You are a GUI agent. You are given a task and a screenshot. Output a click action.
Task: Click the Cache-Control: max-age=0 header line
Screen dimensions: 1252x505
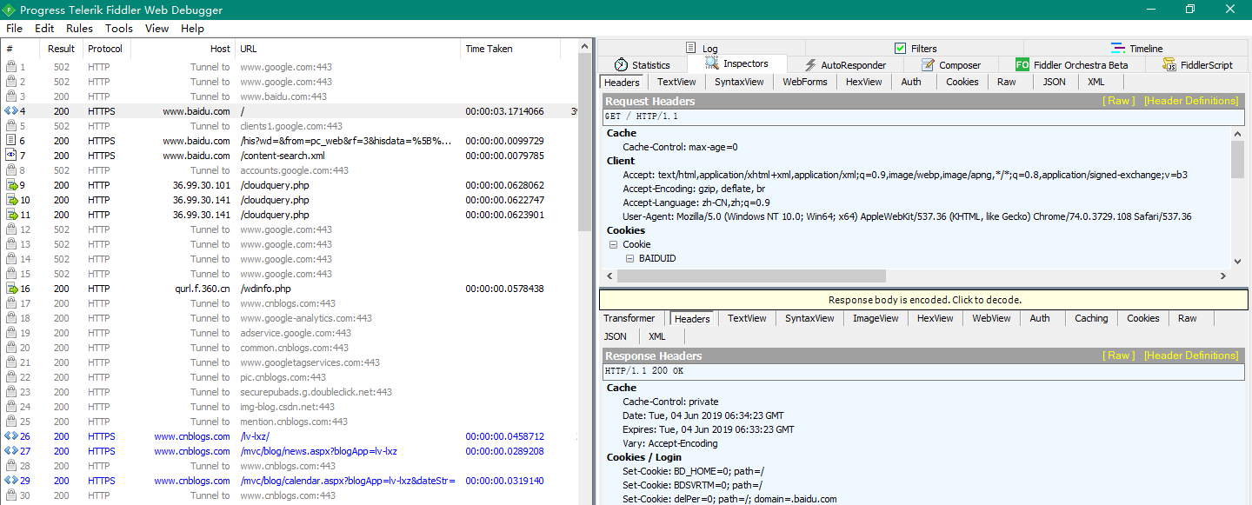pyautogui.click(x=680, y=147)
